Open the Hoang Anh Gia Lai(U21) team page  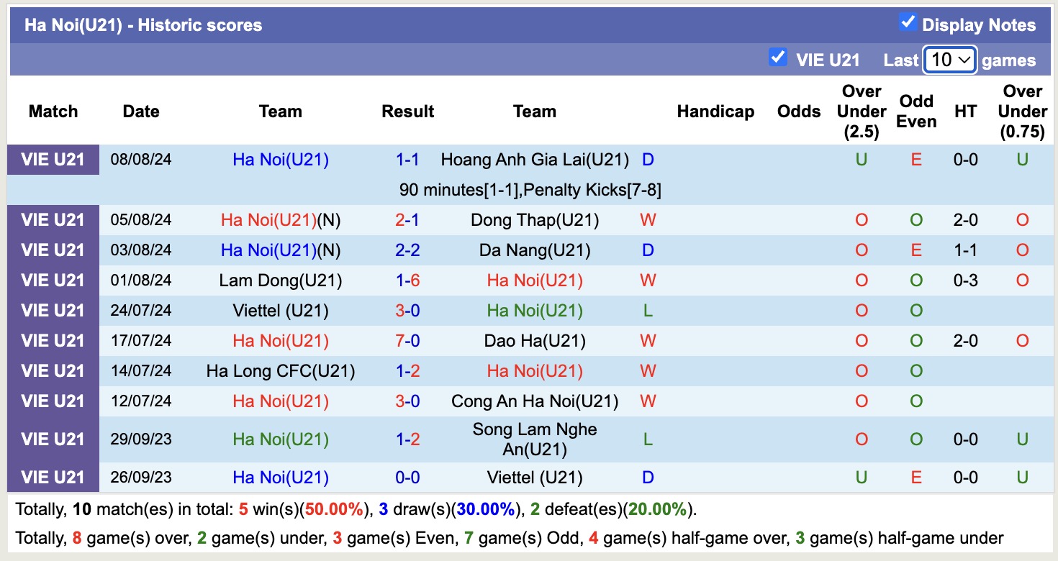click(534, 160)
